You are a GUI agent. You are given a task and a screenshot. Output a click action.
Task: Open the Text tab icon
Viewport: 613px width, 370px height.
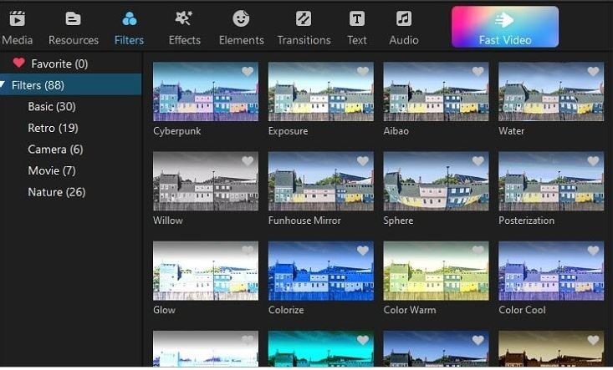coord(357,18)
